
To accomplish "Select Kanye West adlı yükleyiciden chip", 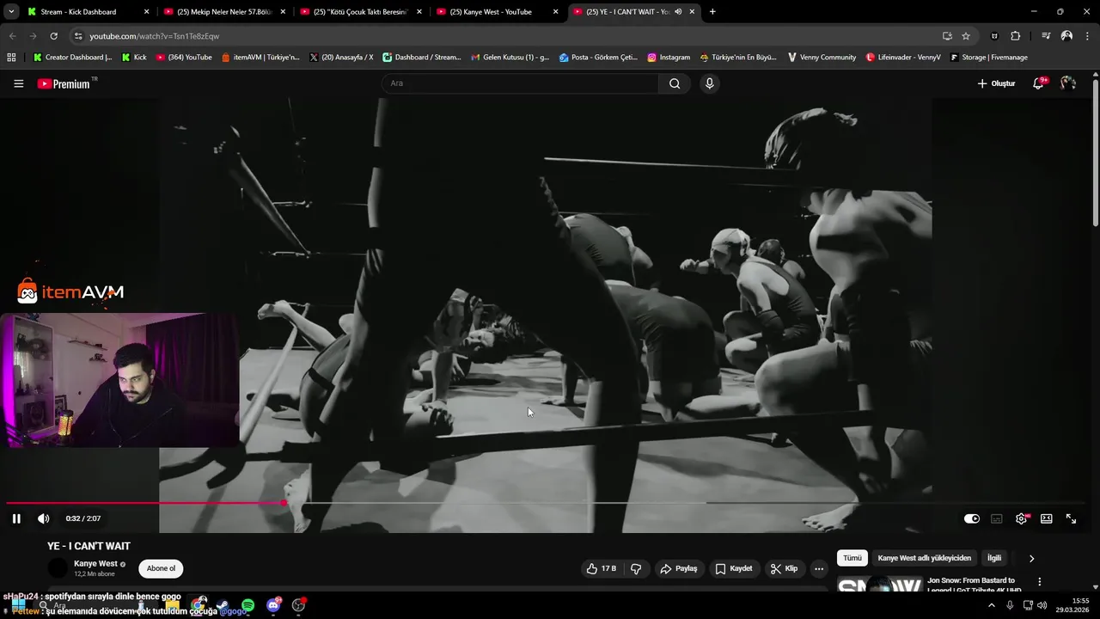I will pyautogui.click(x=925, y=558).
